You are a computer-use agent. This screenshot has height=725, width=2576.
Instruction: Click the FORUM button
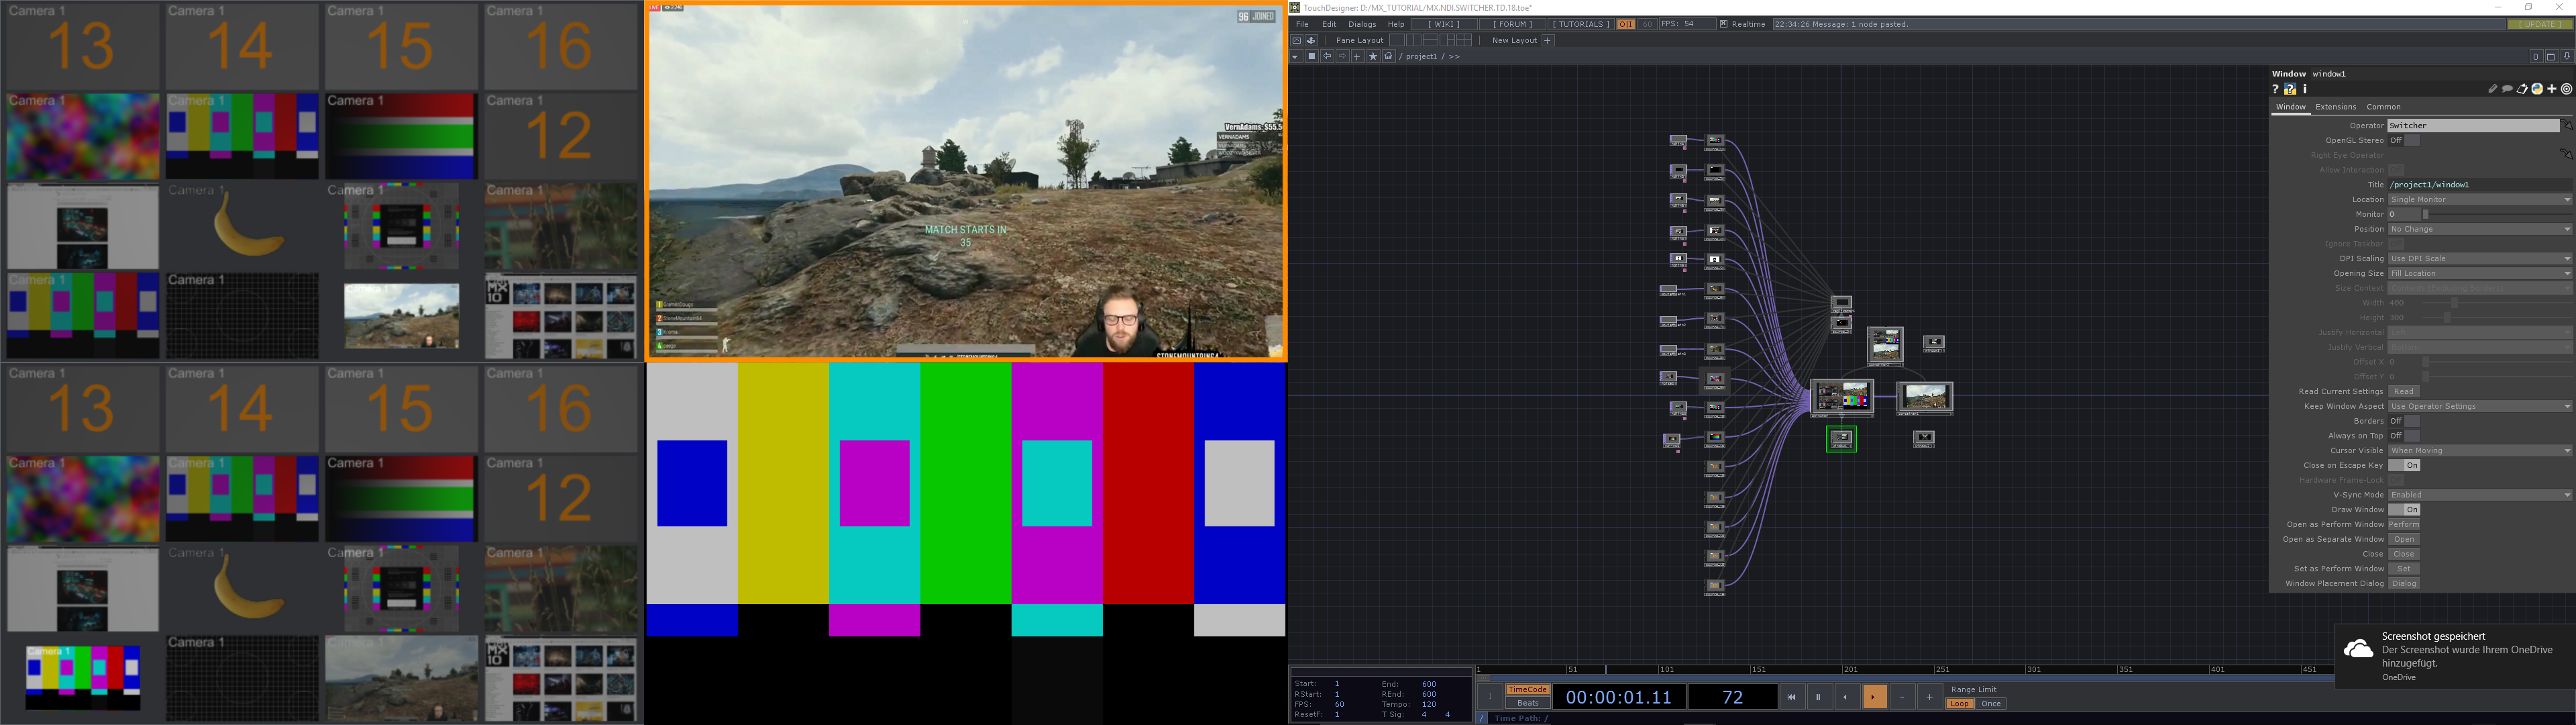[x=1512, y=24]
